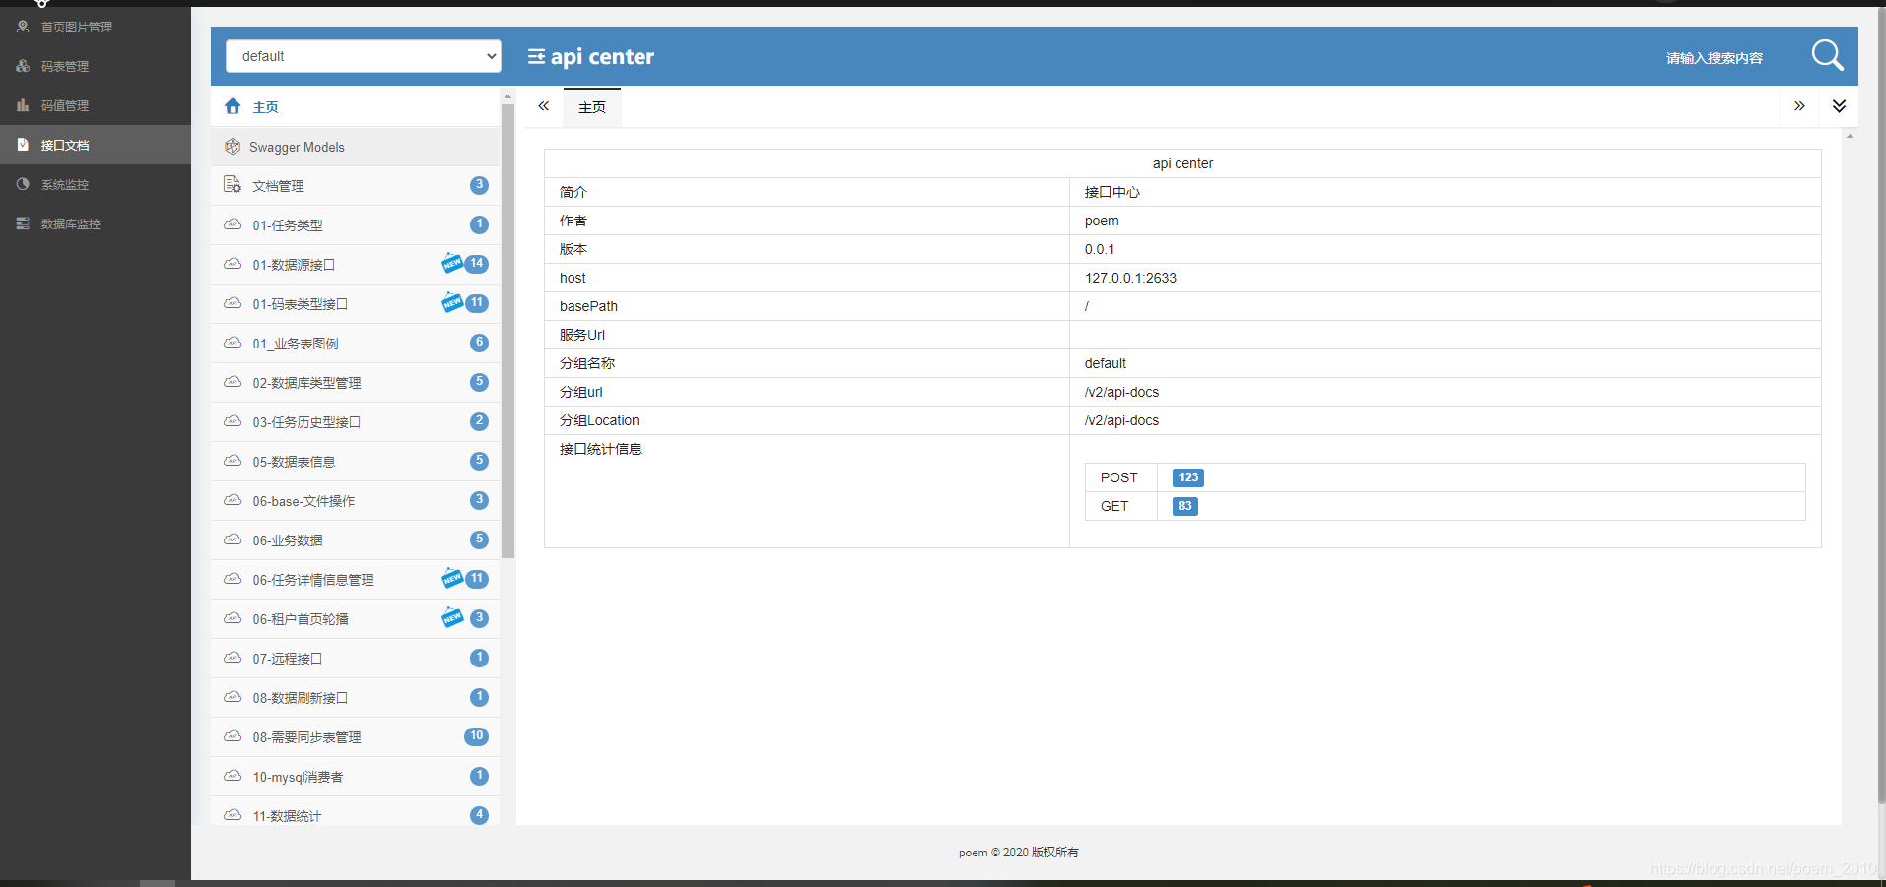
Task: Expand 01-数据源接口 menu group
Action: coord(356,265)
